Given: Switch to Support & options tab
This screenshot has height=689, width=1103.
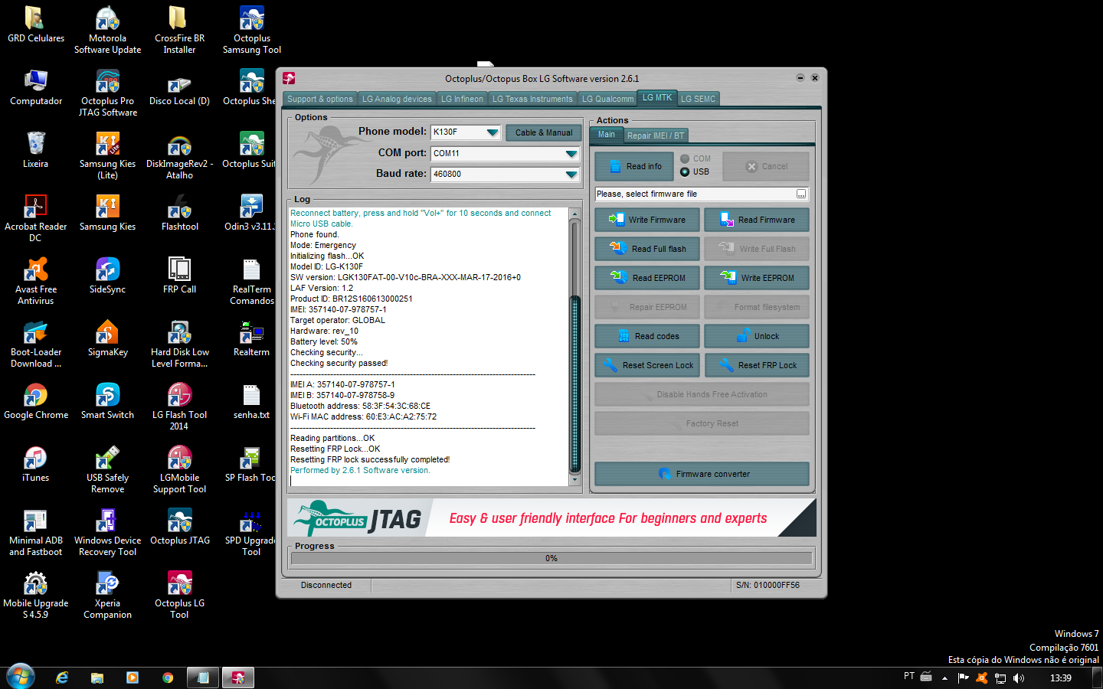Looking at the screenshot, I should [x=320, y=99].
